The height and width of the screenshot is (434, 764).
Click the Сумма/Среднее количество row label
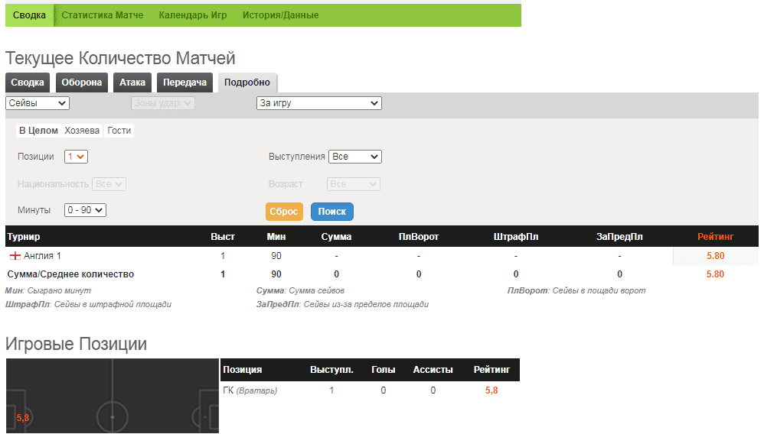[x=70, y=274]
